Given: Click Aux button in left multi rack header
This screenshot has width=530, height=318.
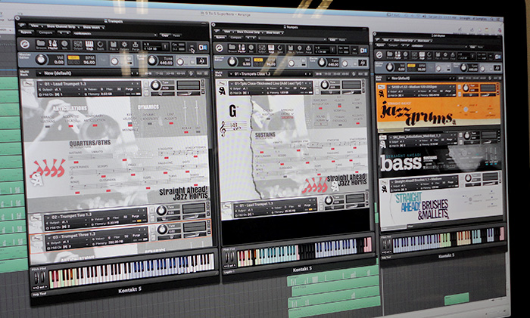Looking at the screenshot, I should 198,73.
